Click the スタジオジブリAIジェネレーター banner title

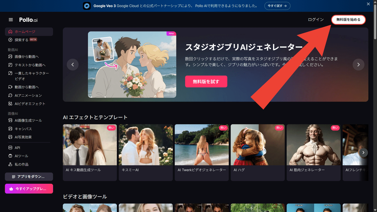[244, 47]
